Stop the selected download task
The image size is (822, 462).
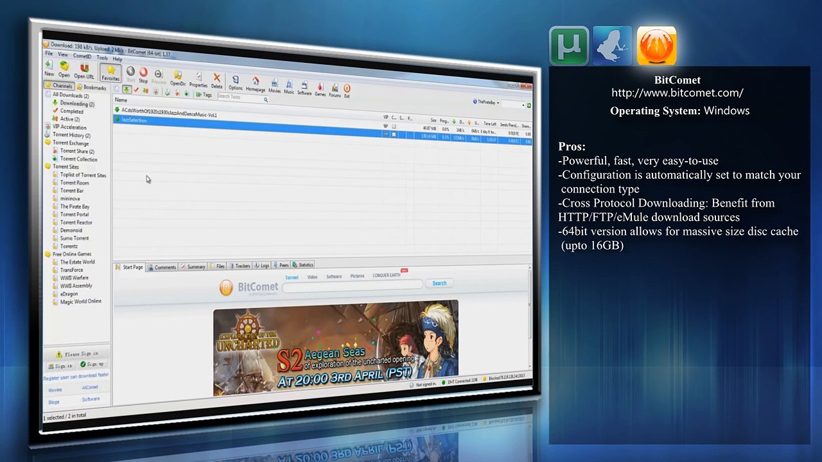point(143,74)
